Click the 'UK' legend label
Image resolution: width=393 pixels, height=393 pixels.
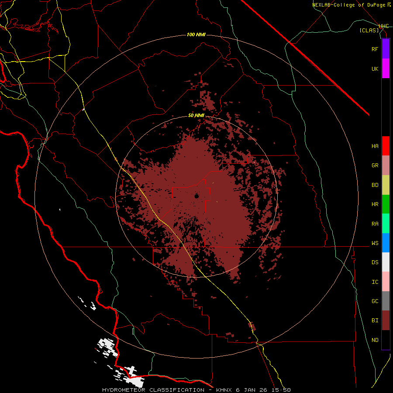pos(375,69)
